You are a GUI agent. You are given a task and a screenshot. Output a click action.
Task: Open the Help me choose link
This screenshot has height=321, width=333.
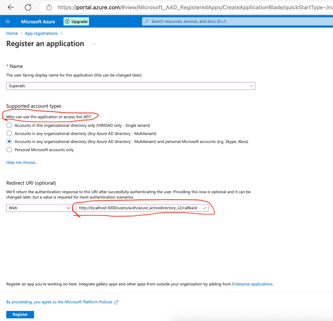pyautogui.click(x=22, y=162)
